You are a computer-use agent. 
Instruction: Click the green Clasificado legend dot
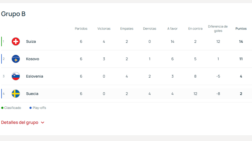tap(2, 108)
